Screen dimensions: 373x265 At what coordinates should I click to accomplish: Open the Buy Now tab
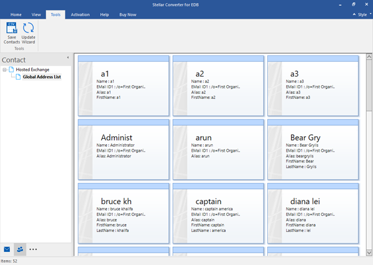point(127,14)
